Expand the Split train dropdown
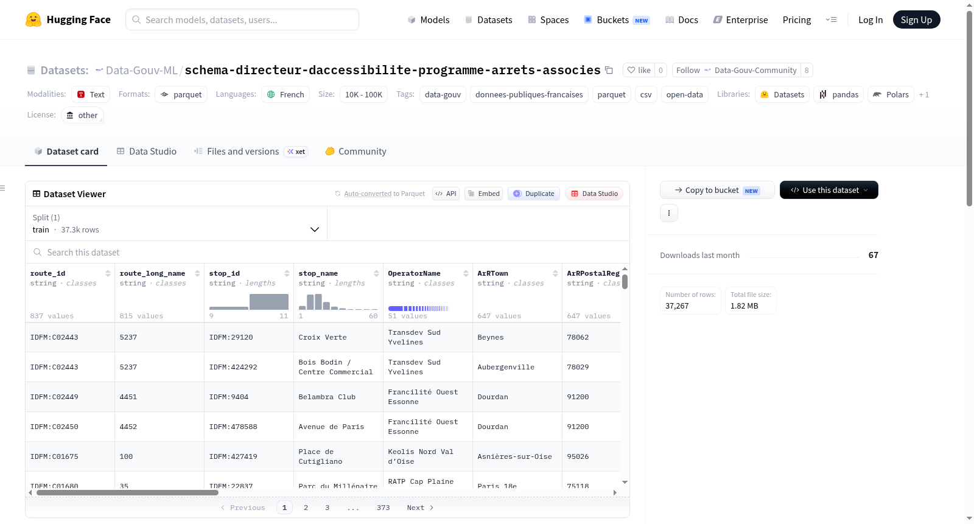974x524 pixels. click(176, 223)
